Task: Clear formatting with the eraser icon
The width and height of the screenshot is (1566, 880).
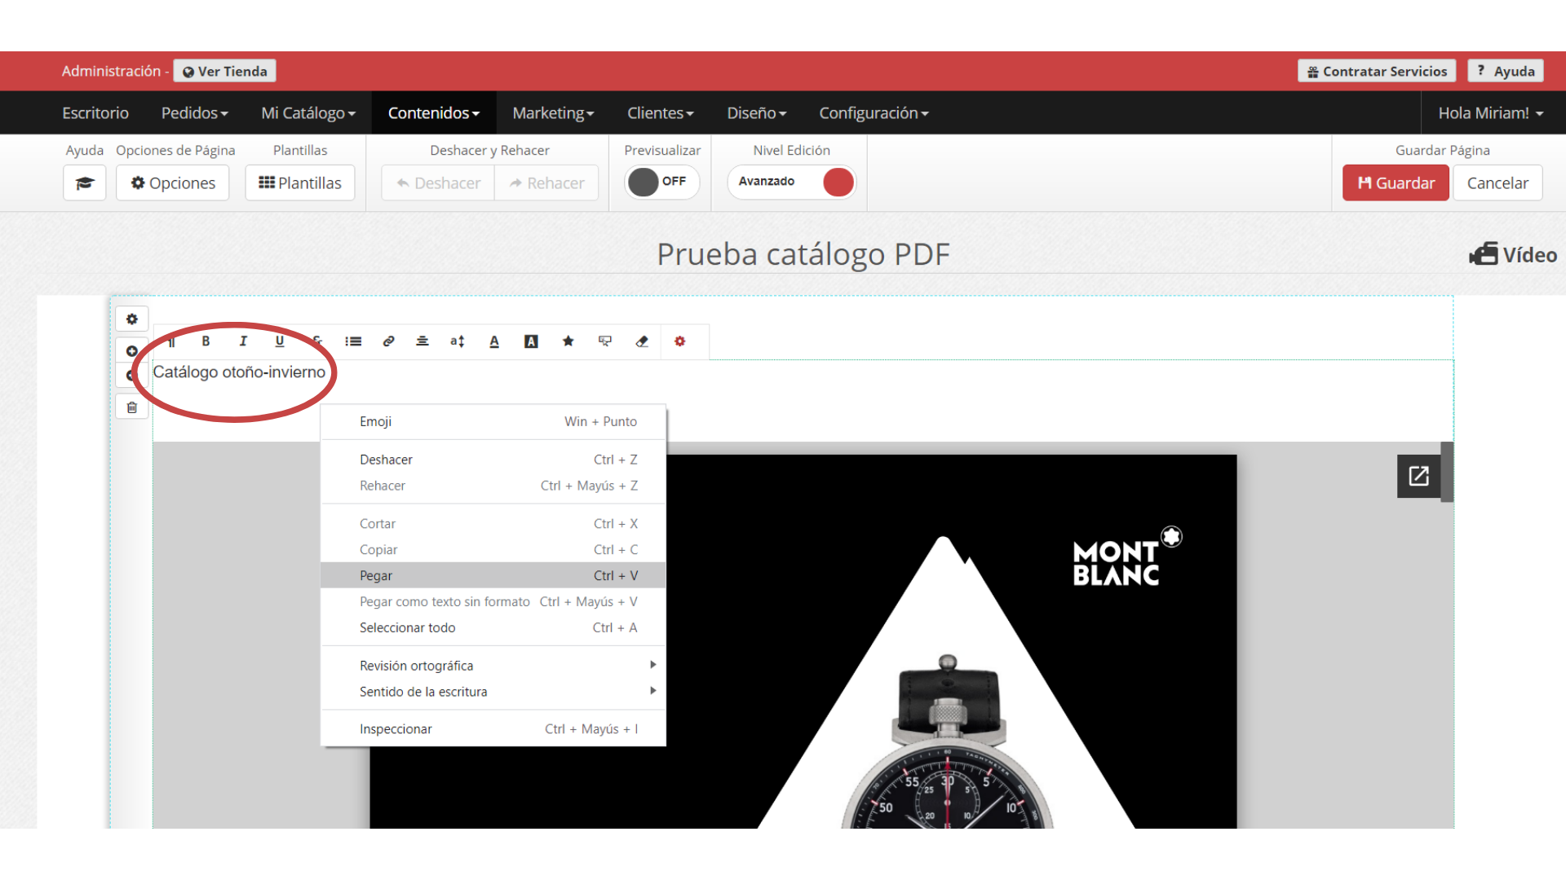Action: pyautogui.click(x=642, y=341)
